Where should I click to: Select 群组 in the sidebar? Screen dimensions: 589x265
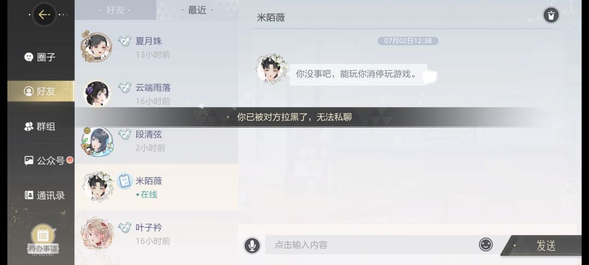40,127
